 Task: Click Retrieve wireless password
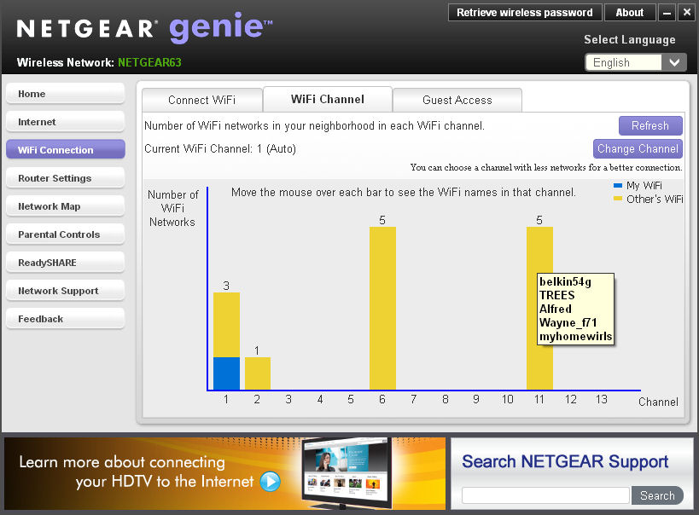[525, 13]
